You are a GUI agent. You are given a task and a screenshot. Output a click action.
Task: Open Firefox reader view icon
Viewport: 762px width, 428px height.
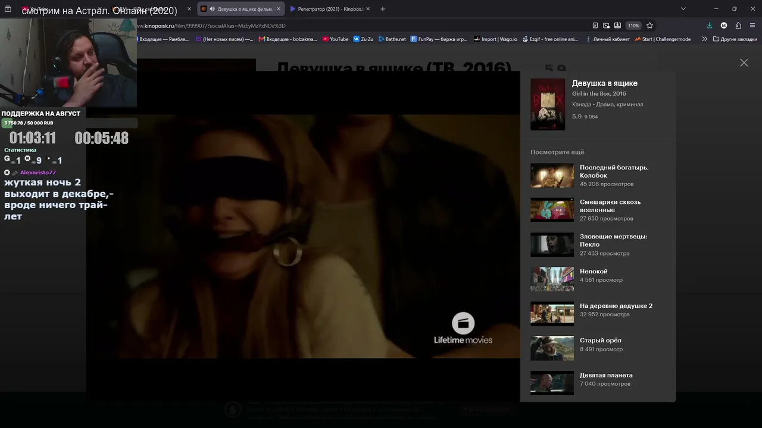point(595,26)
